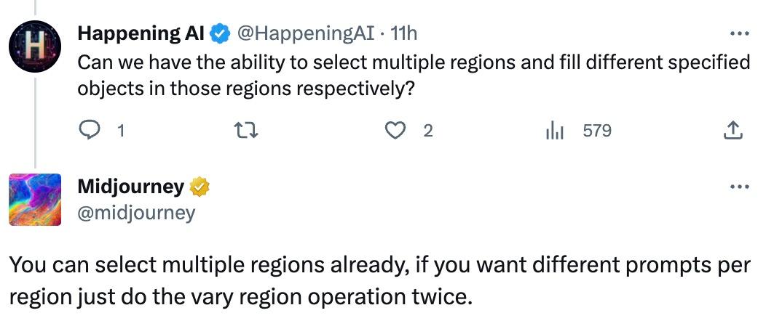Share the tweet via upload icon

733,131
